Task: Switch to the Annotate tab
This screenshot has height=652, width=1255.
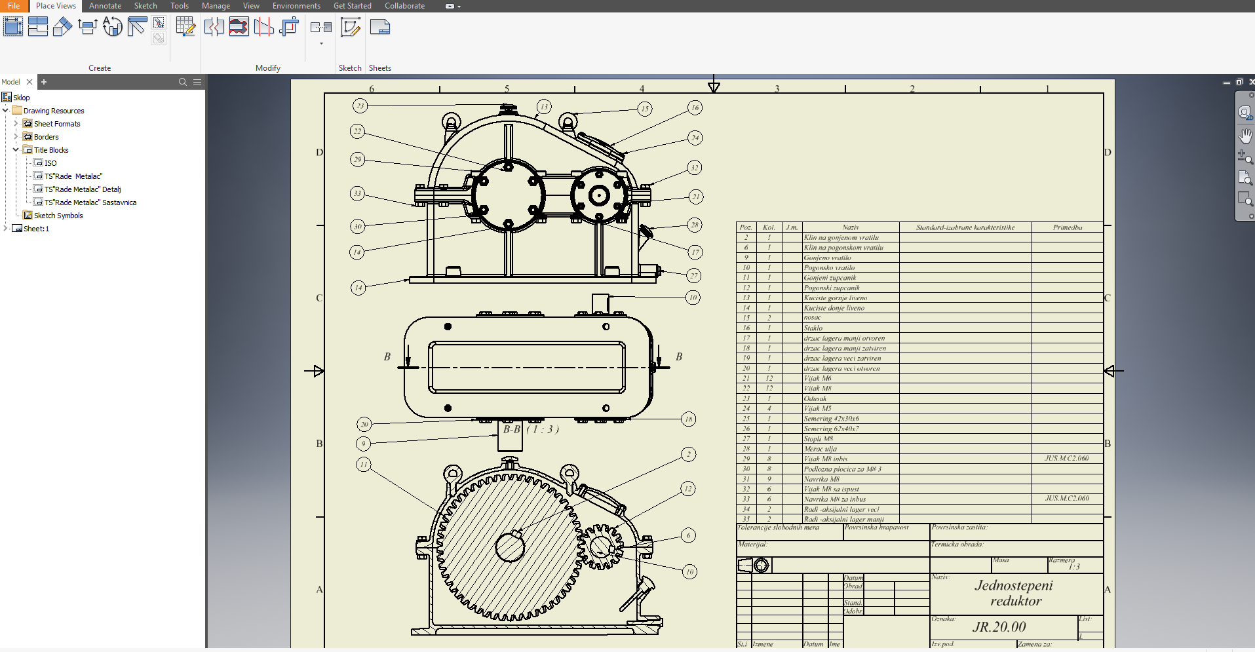Action: [105, 6]
